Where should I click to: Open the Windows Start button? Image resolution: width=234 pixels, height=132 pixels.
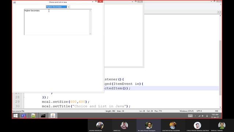click(x=15, y=116)
